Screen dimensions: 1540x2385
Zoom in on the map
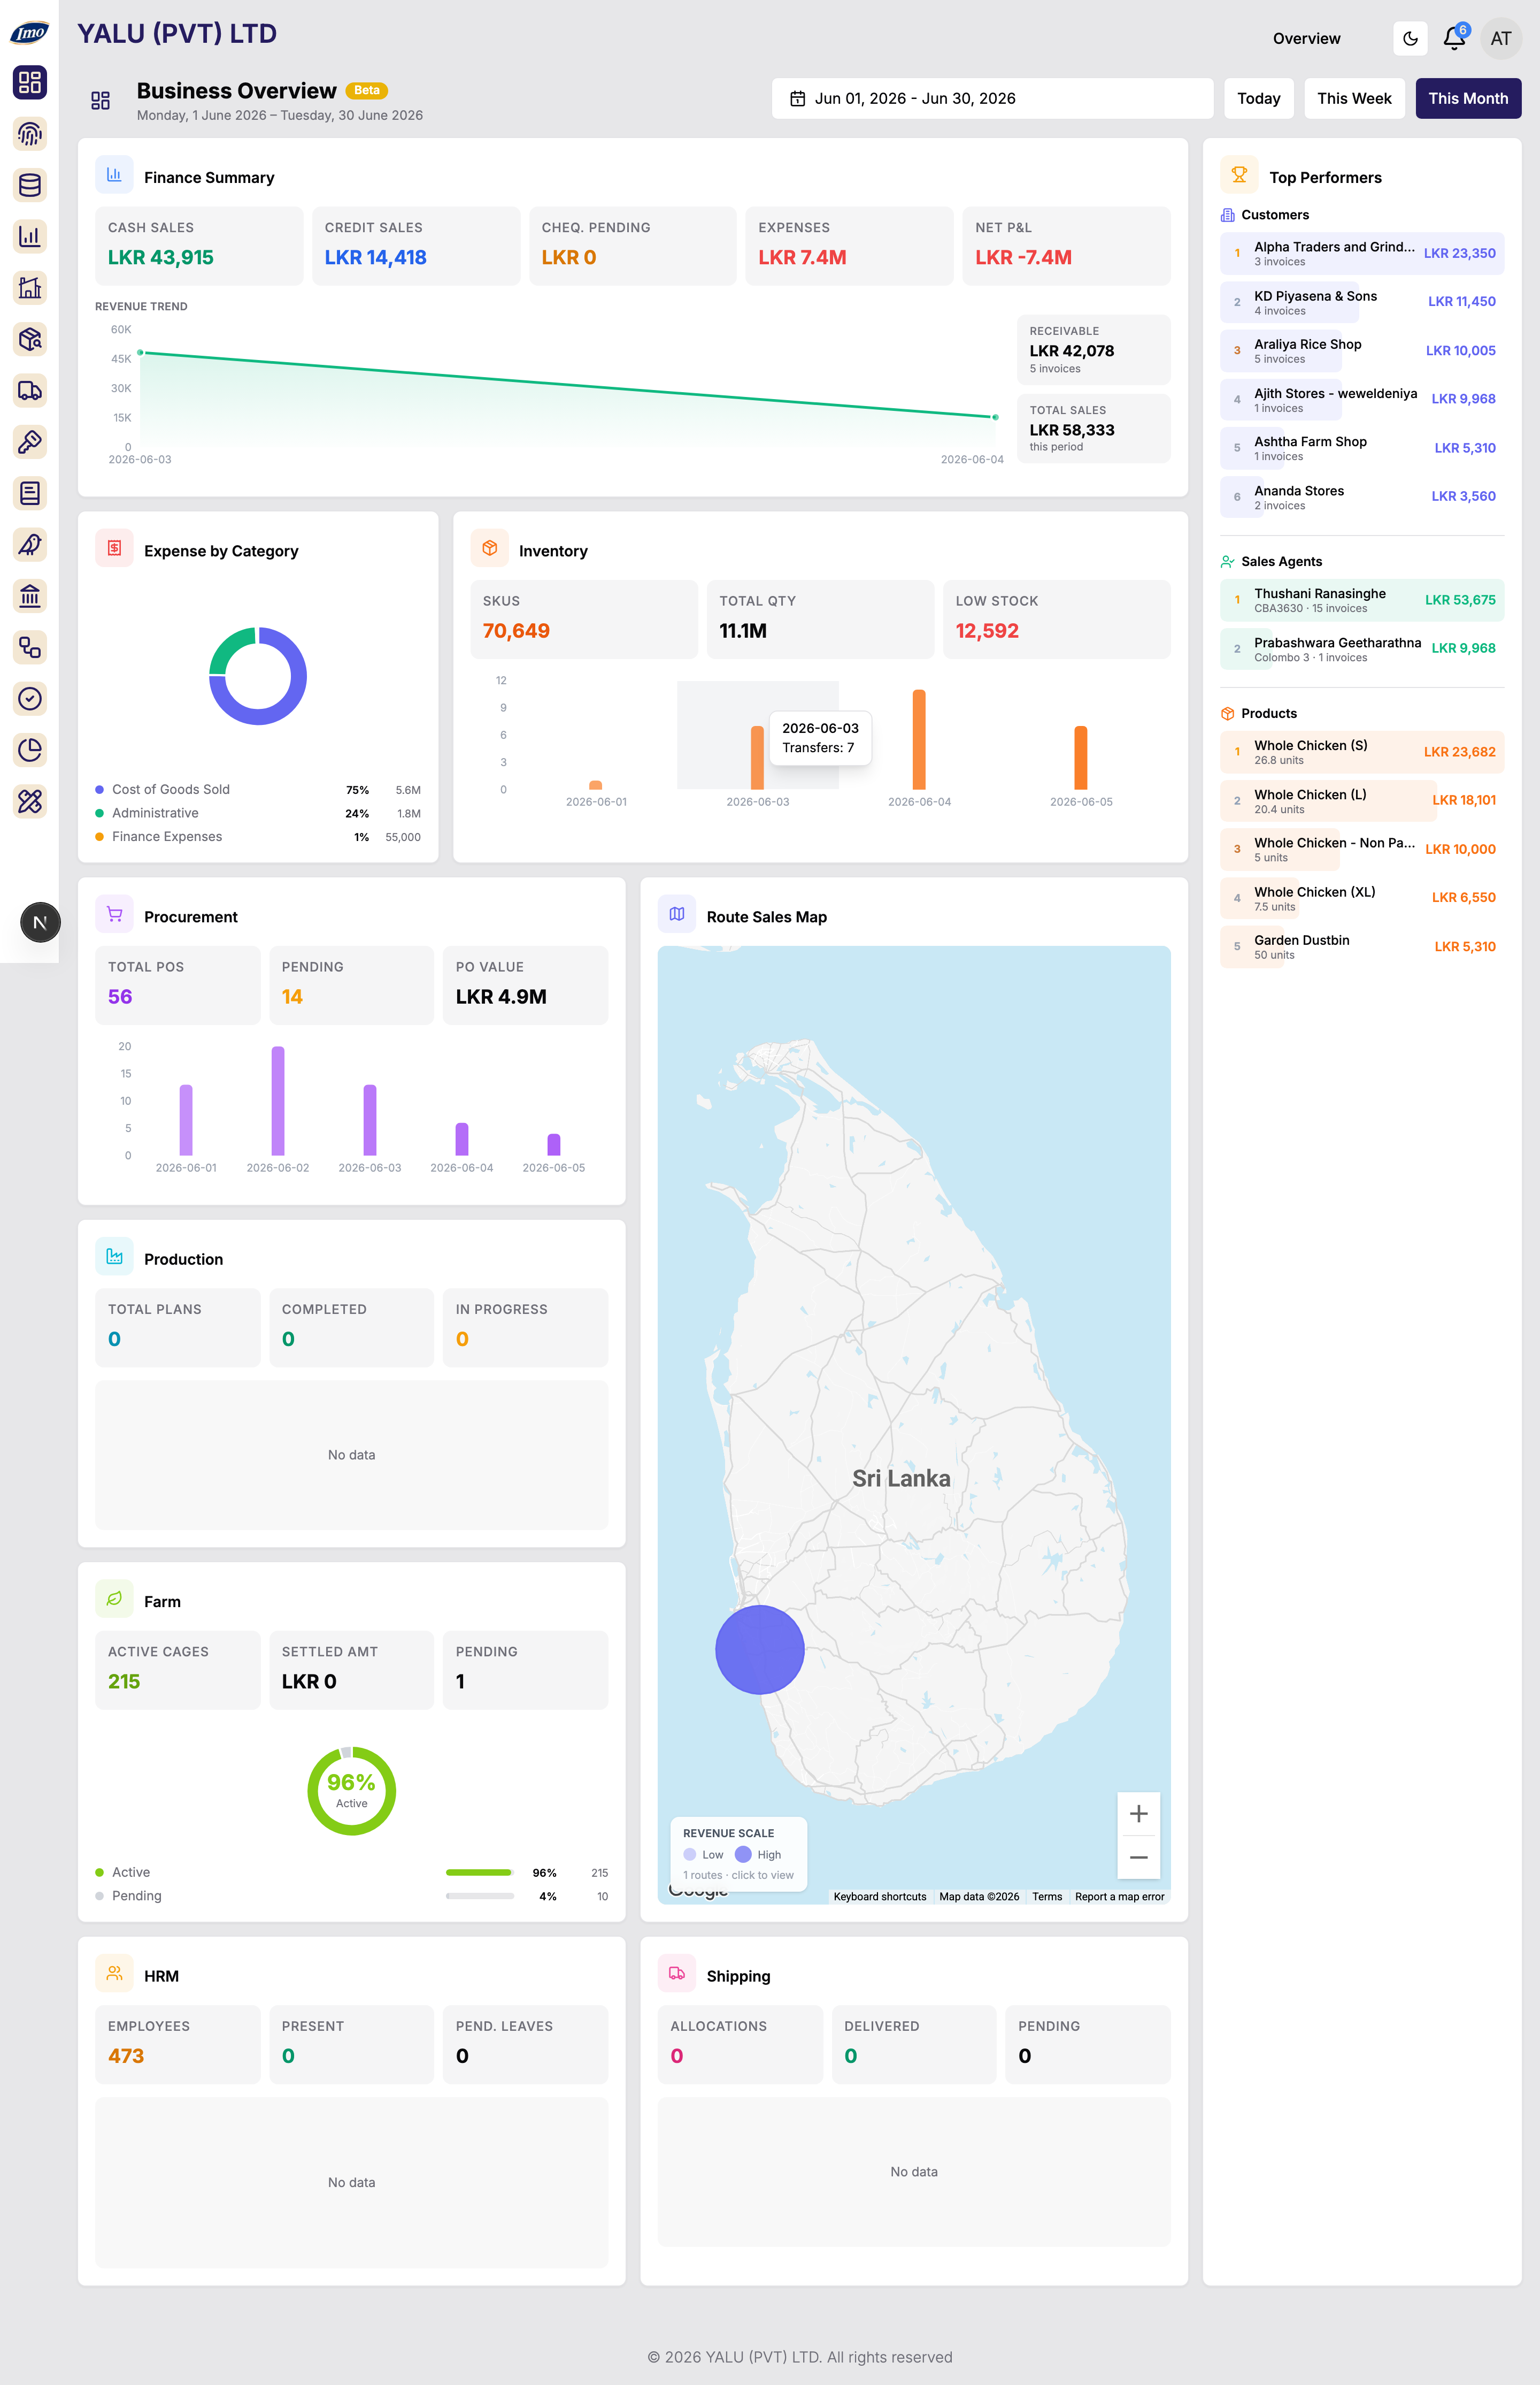[1138, 1814]
